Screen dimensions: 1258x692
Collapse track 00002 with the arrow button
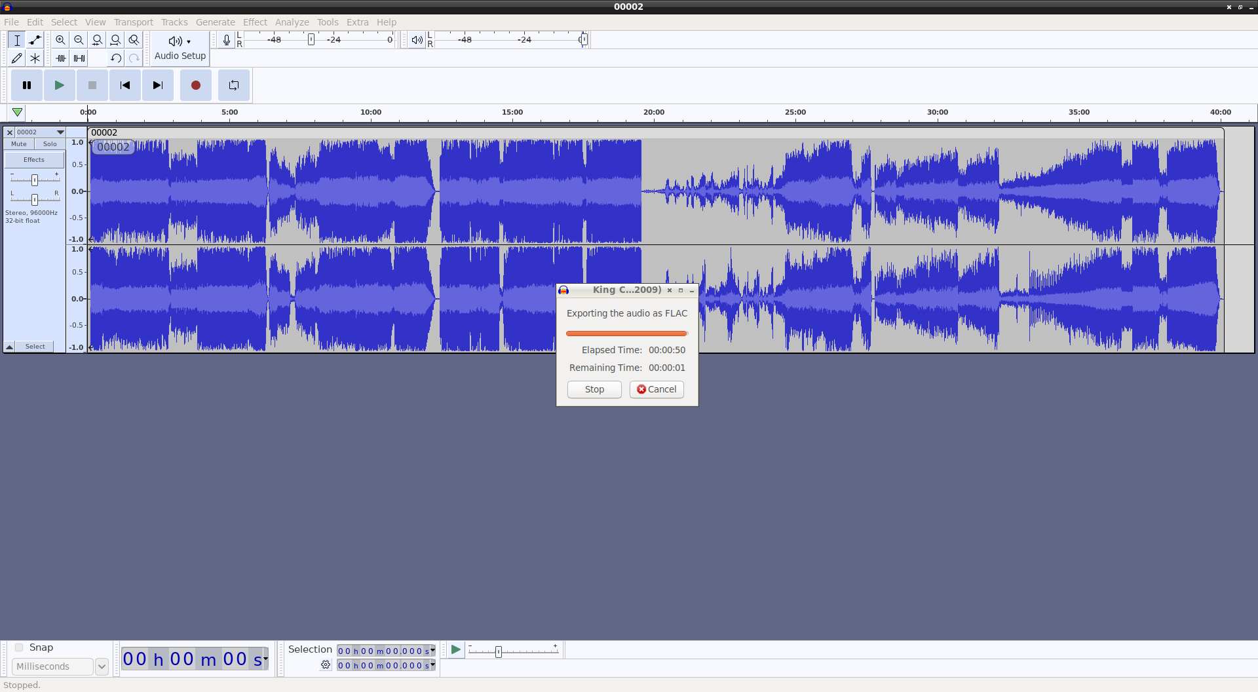10,347
